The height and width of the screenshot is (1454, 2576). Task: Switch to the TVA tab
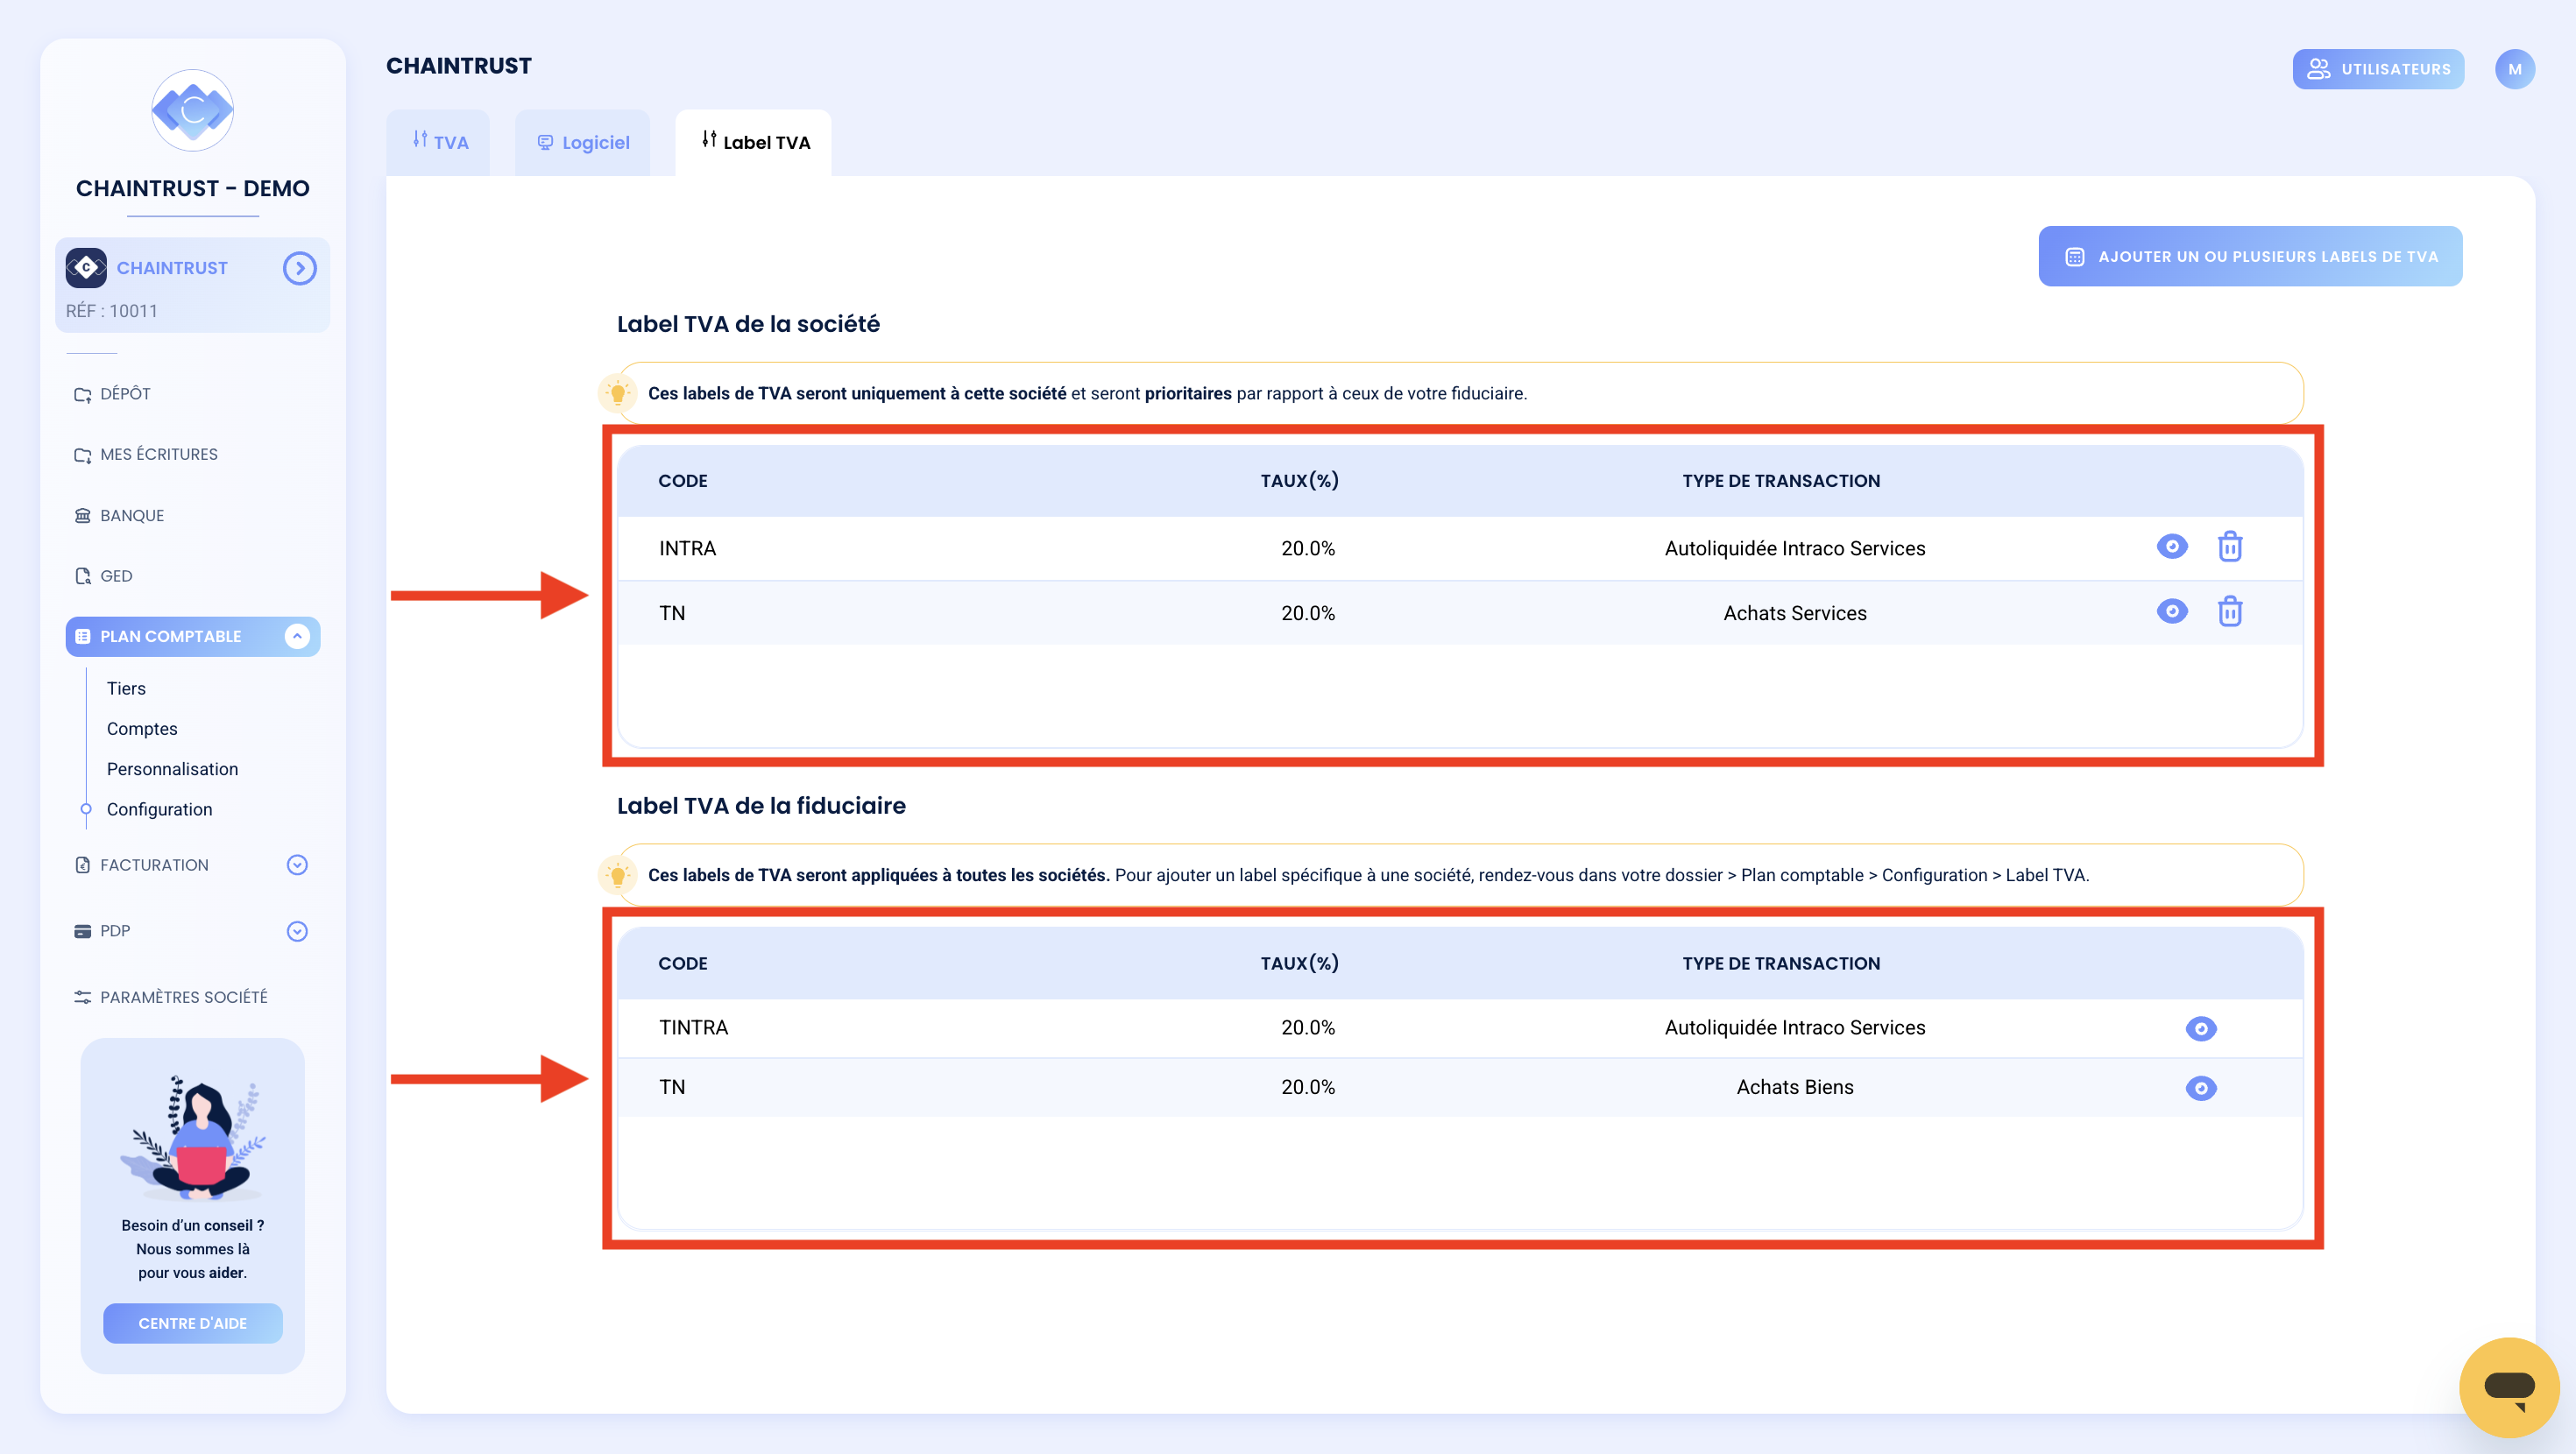439,142
